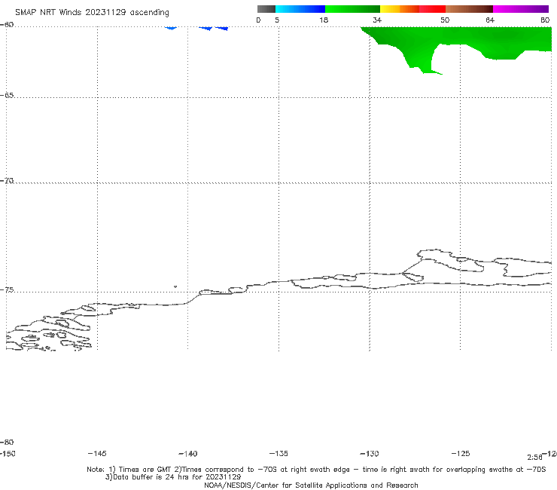The height and width of the screenshot is (490, 557).
Task: Click the longitude label '-145'
Action: (97, 453)
